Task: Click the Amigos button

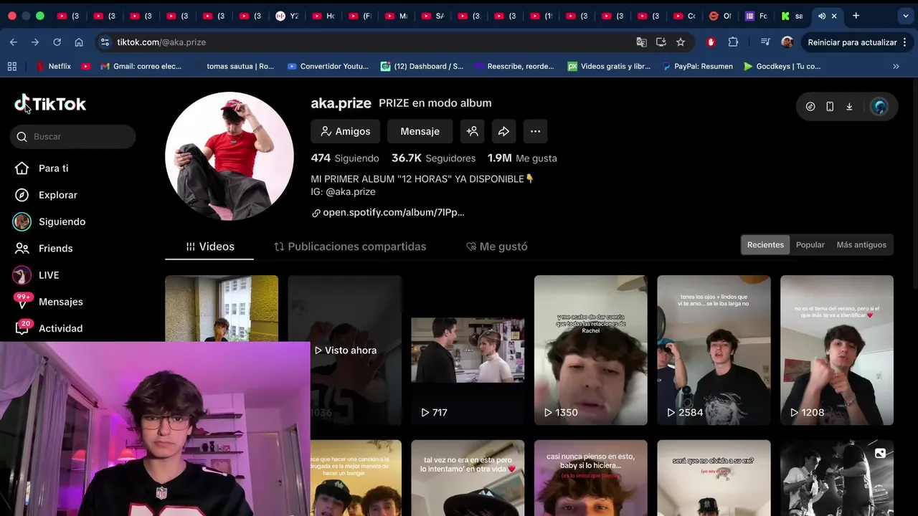Action: click(x=345, y=131)
